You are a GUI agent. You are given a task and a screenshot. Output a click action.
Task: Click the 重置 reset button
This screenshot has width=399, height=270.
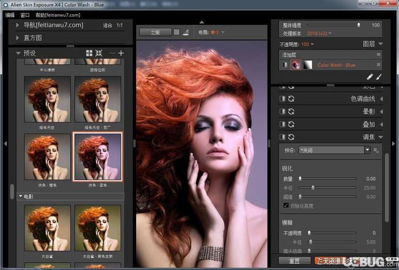coord(295,260)
